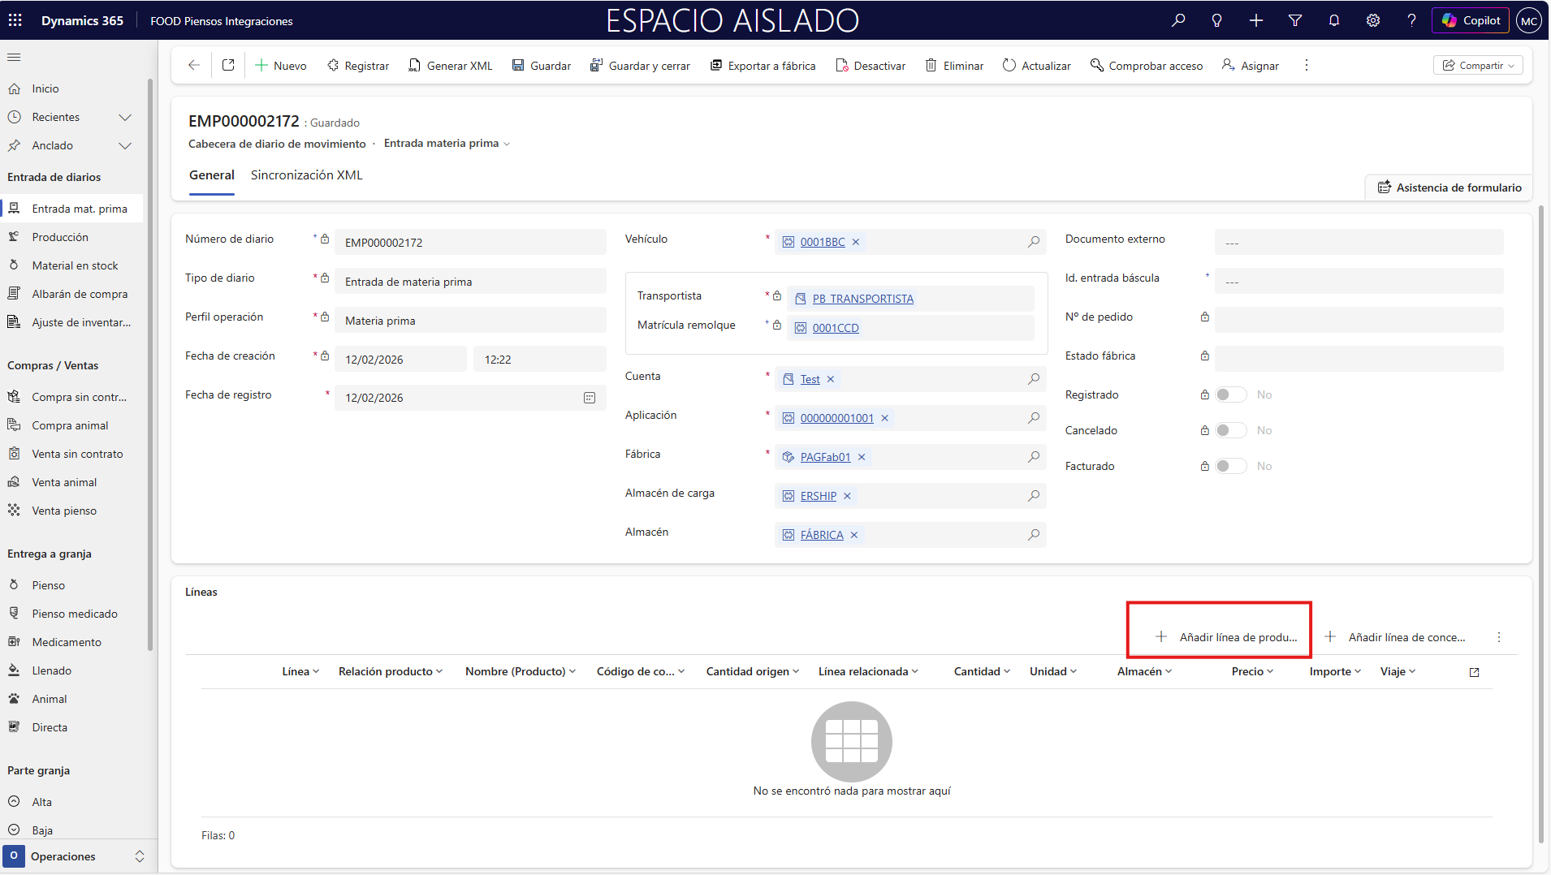This screenshot has width=1551, height=875.
Task: Switch to the Sincronización XML tab
Action: pos(306,175)
